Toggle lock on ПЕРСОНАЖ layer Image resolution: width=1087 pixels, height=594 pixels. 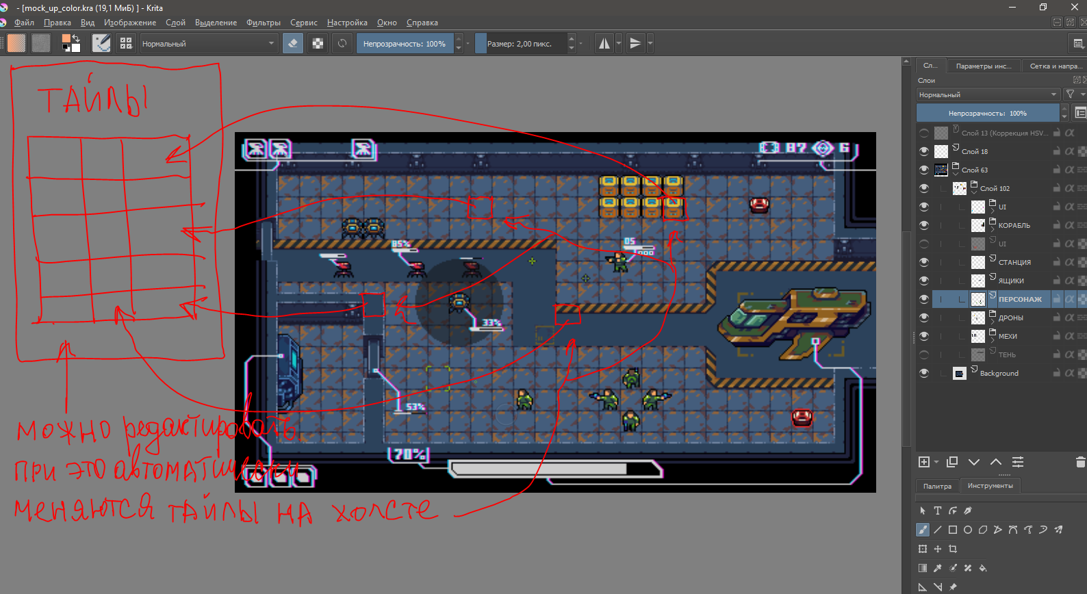click(1057, 299)
